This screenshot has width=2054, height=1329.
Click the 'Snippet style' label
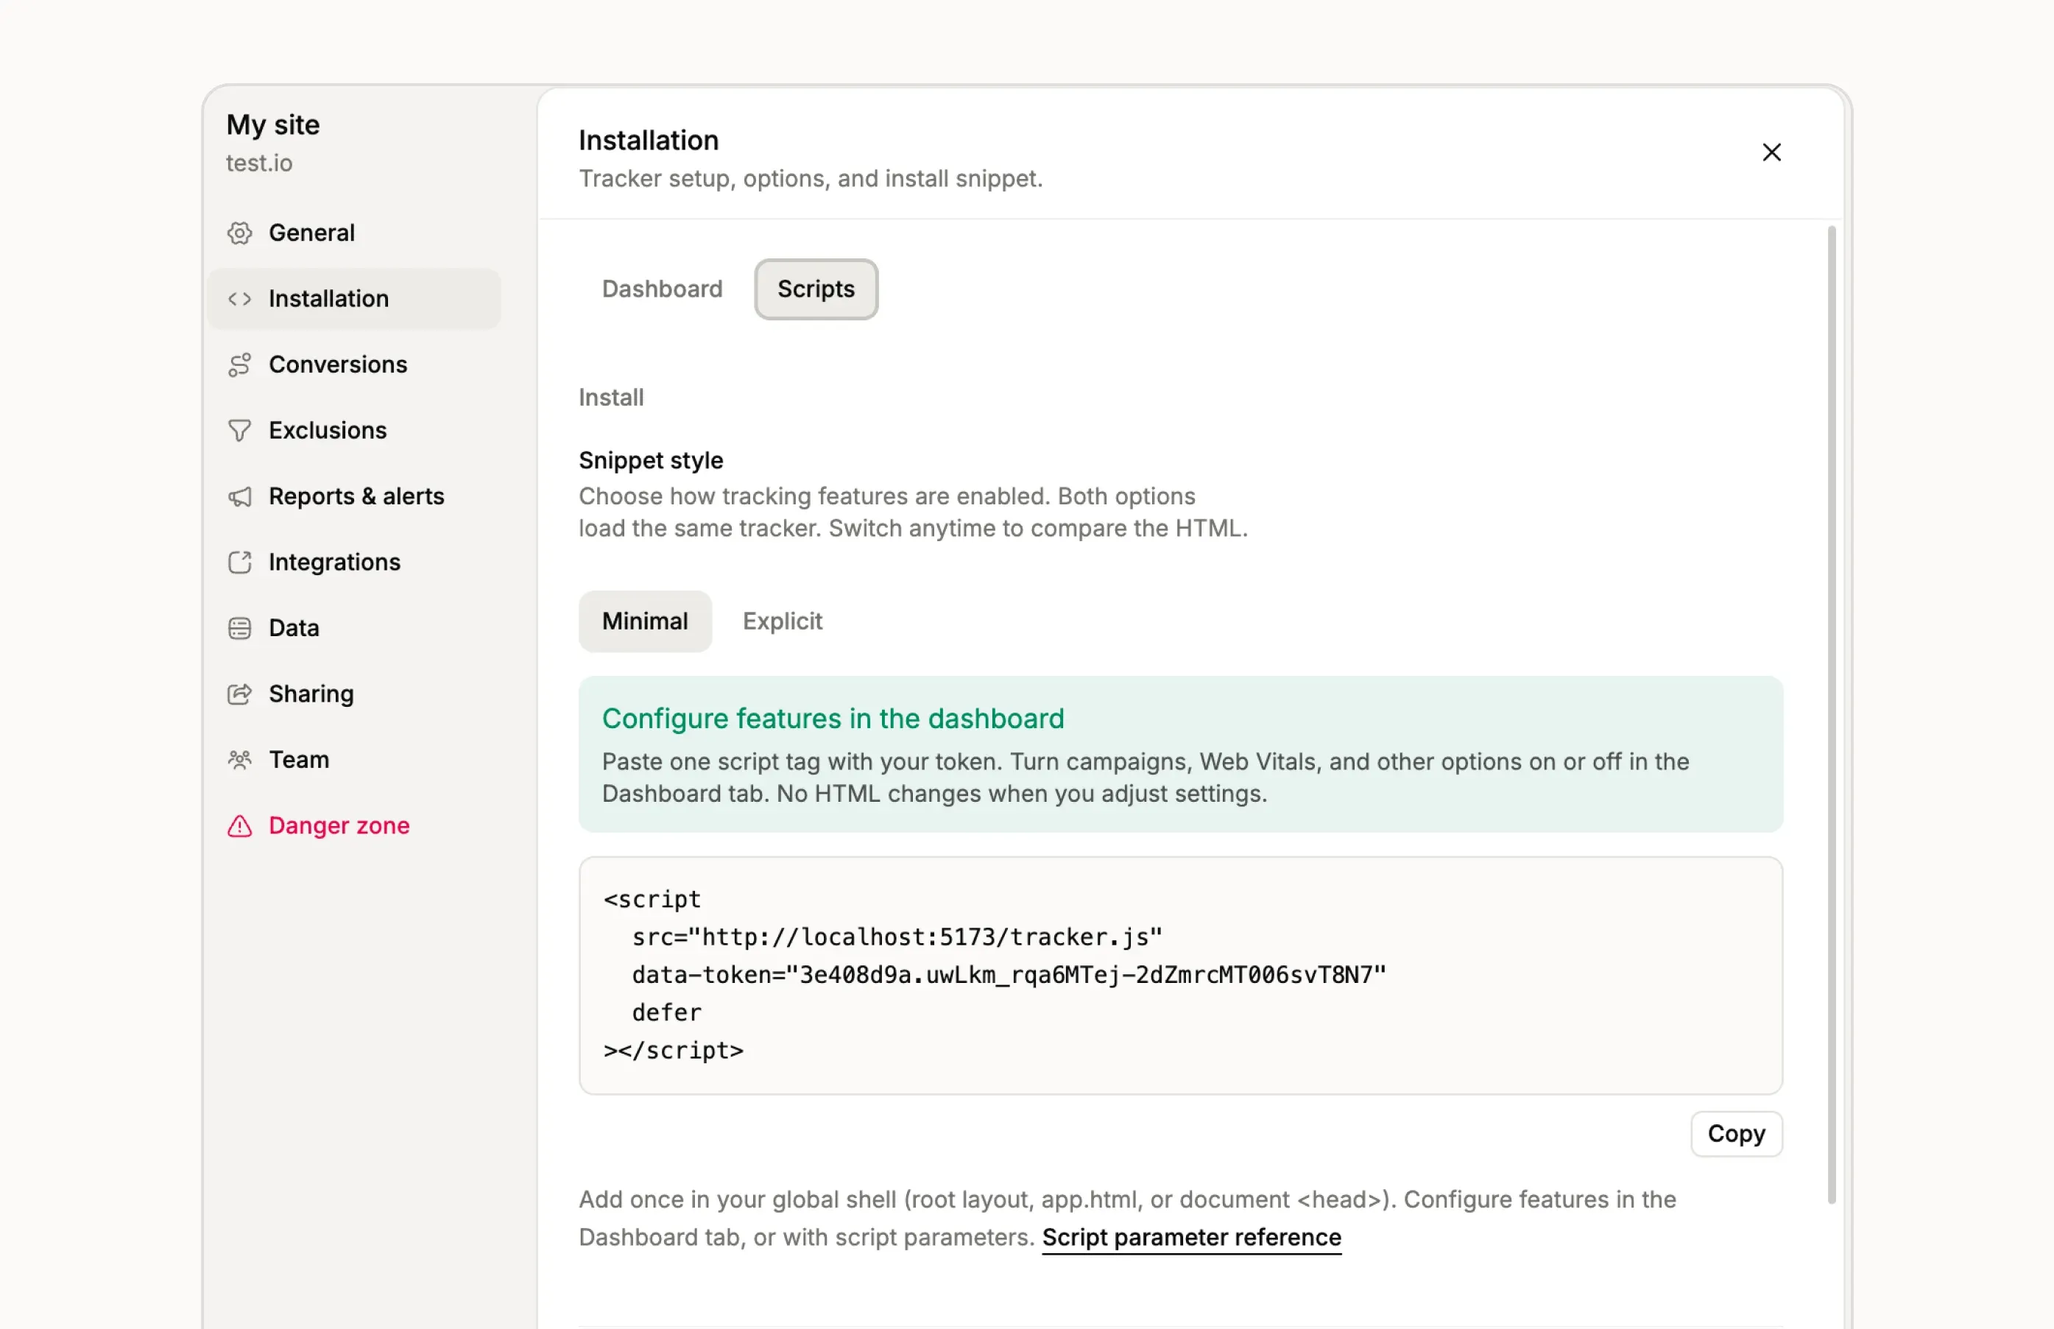click(651, 460)
